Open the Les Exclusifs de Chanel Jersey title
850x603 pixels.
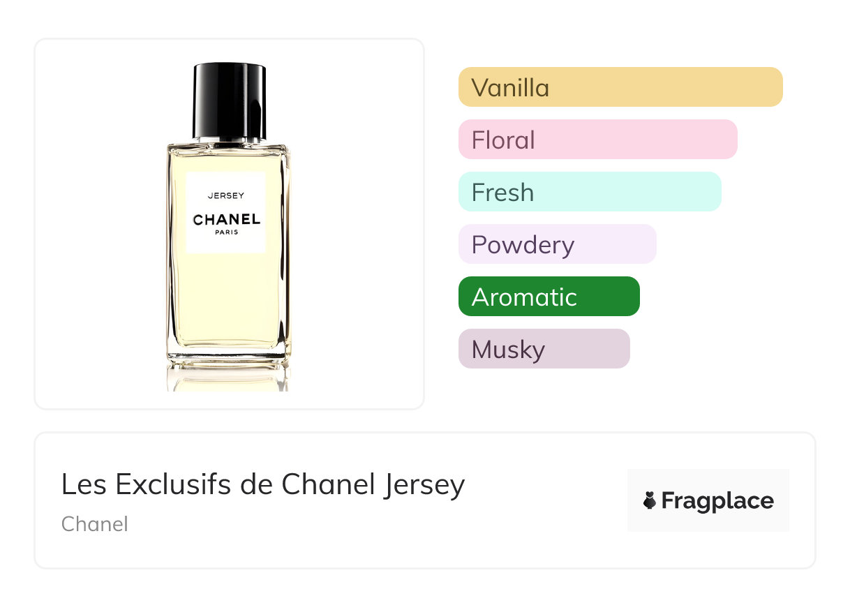point(262,485)
